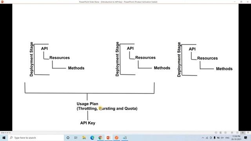Select the PowerPoint taskbar icon

[108, 137]
